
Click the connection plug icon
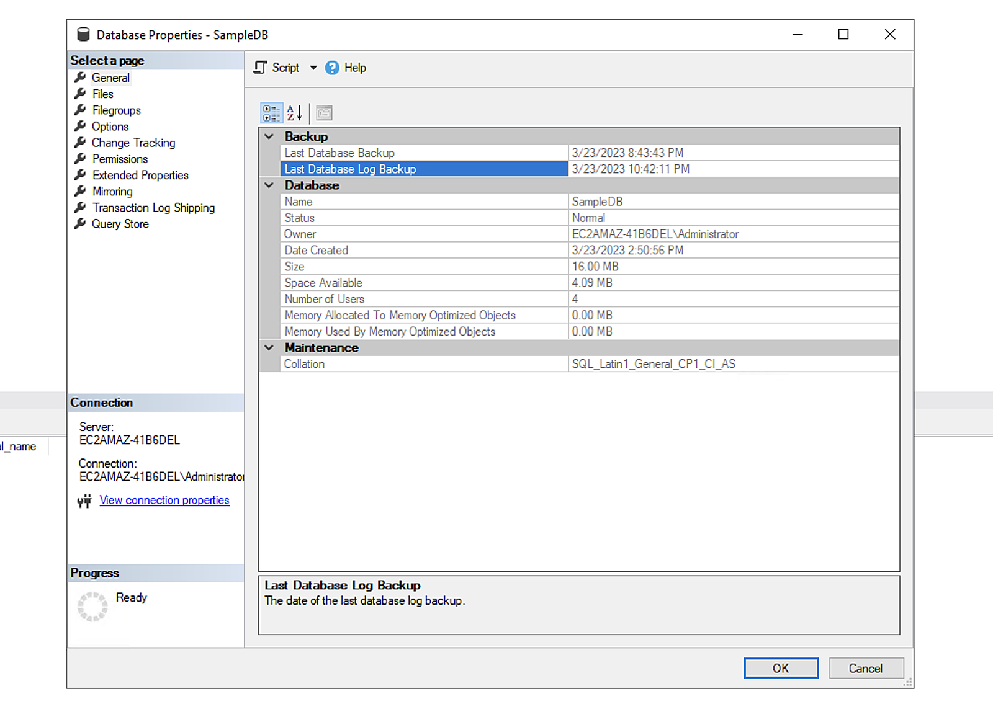(x=84, y=501)
